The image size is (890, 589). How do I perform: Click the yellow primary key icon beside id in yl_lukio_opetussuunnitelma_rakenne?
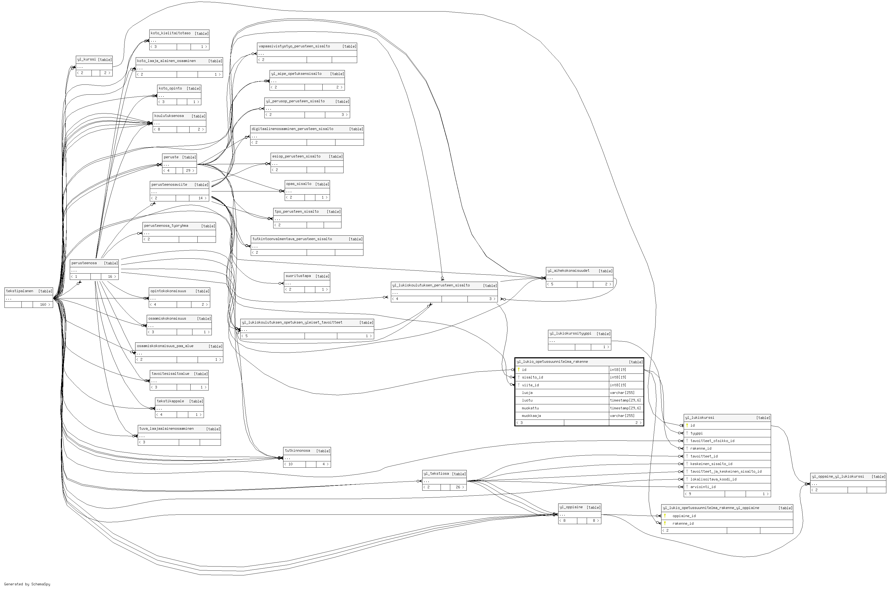519,370
